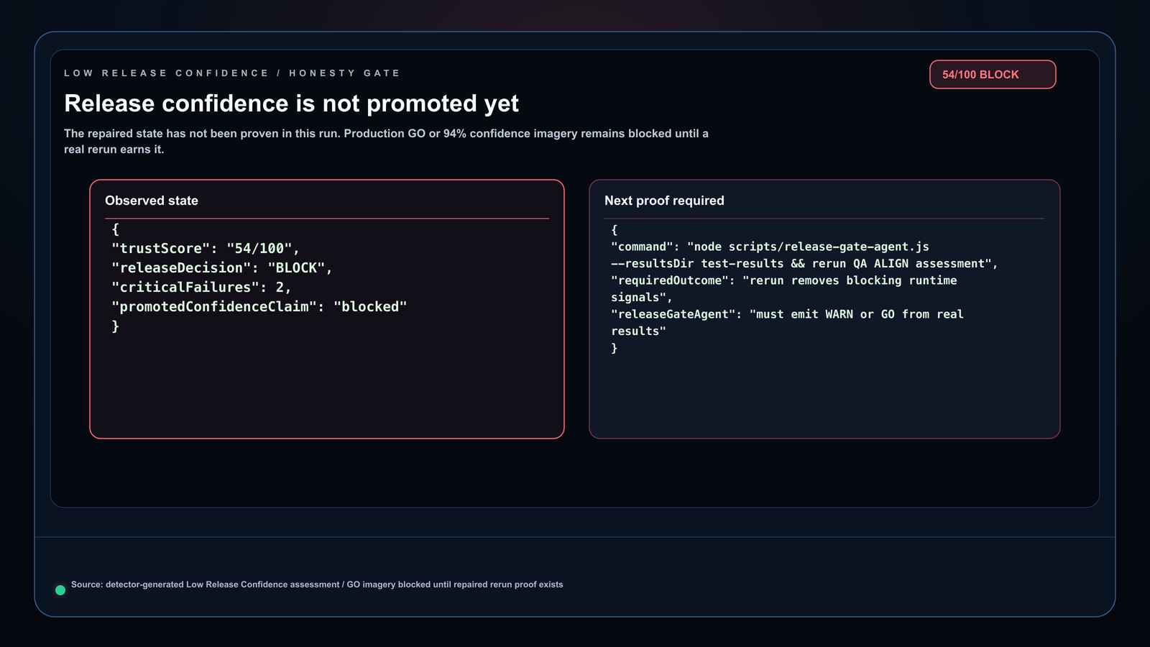
Task: Click the 54/100 BLOCK badge
Action: point(993,75)
